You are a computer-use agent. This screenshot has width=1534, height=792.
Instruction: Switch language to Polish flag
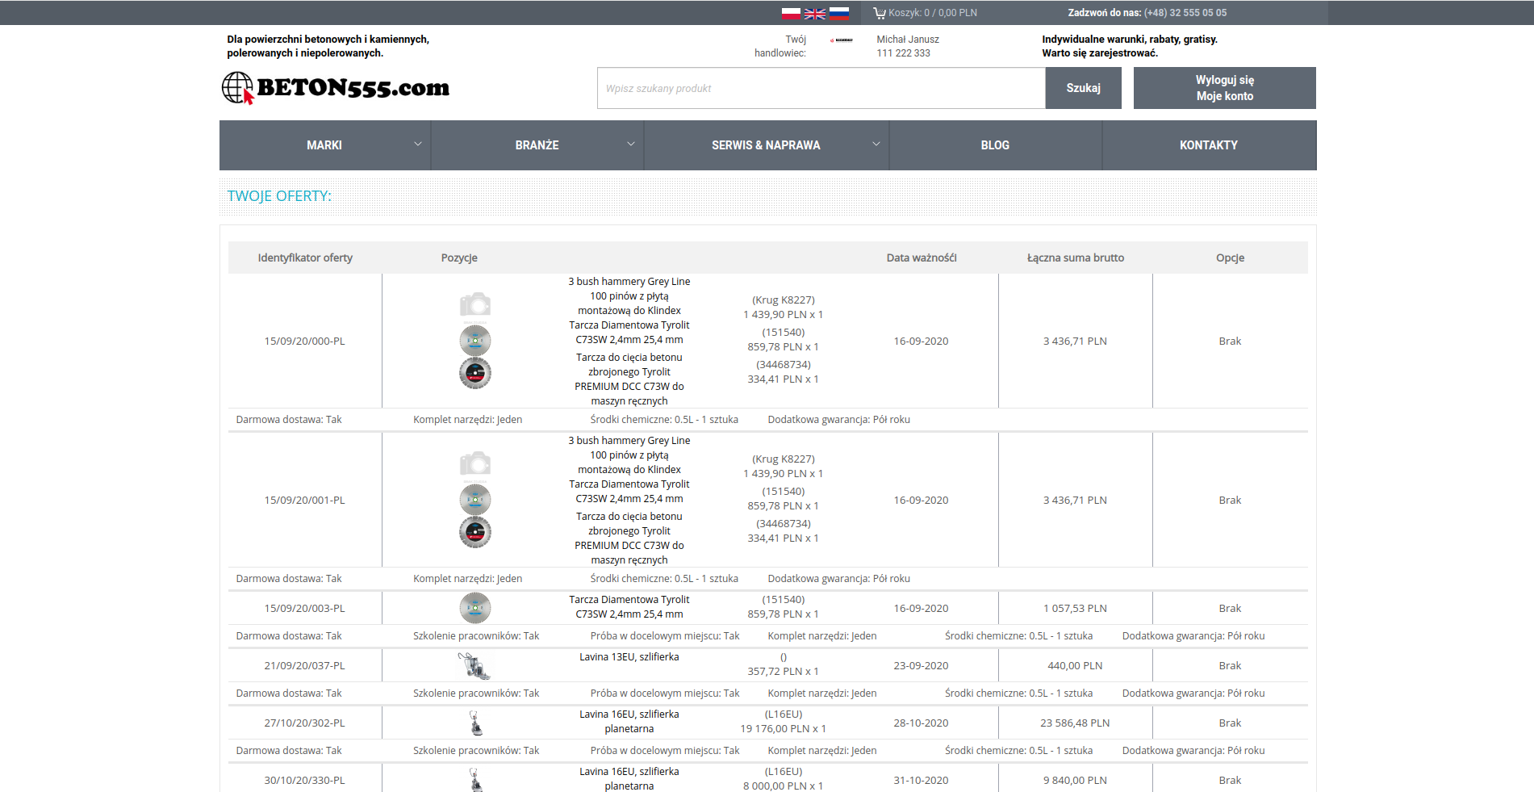tap(791, 13)
